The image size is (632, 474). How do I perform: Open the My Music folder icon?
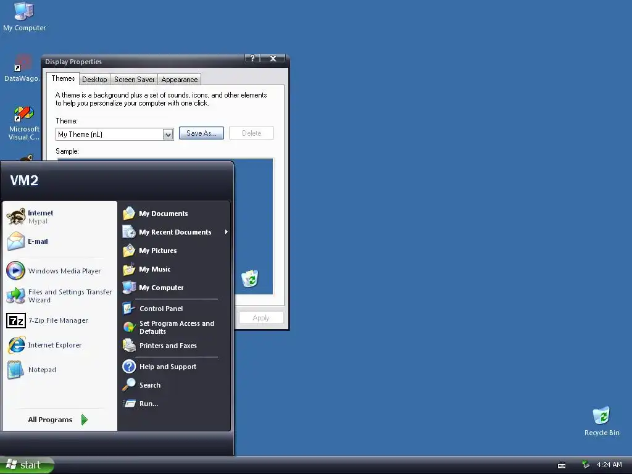(x=129, y=269)
